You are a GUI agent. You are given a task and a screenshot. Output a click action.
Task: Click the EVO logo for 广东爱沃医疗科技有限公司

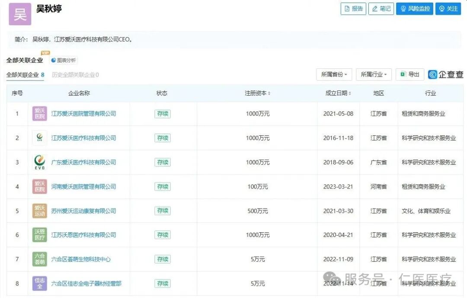pyautogui.click(x=39, y=162)
